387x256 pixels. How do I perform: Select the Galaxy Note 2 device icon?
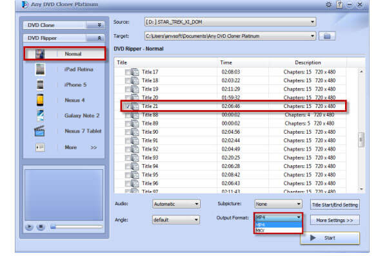pyautogui.click(x=40, y=115)
